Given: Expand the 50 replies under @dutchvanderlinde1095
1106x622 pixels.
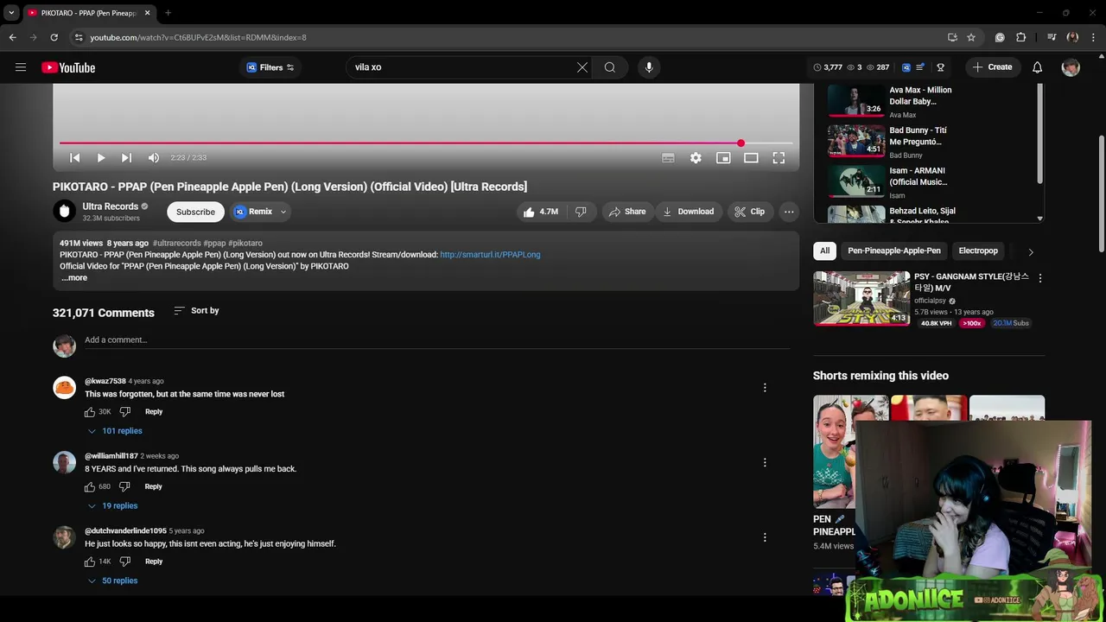Looking at the screenshot, I should [x=112, y=581].
